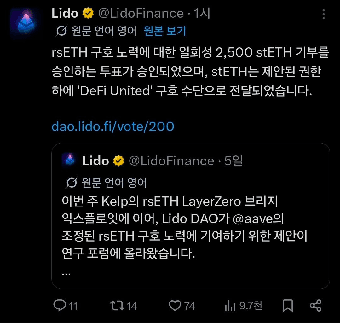
Task: Click the quoted tweet's translation icon
Action: coord(72,182)
